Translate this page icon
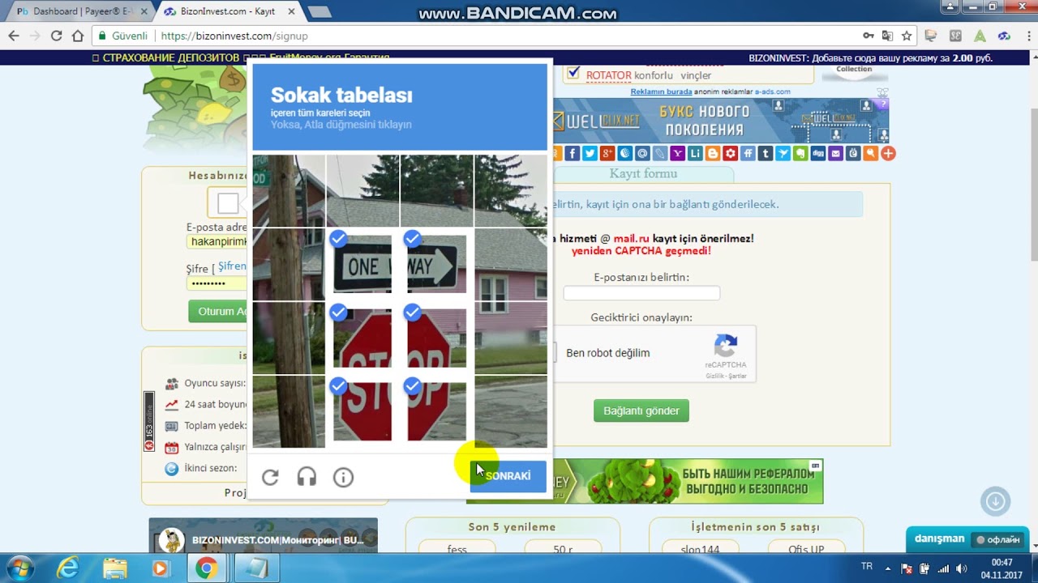1038x583 pixels. (887, 36)
